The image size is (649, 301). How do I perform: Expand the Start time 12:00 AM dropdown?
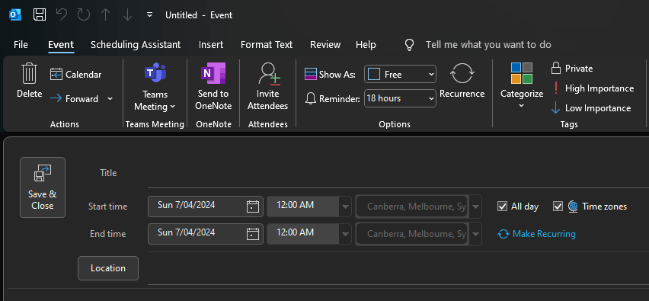[x=345, y=207]
